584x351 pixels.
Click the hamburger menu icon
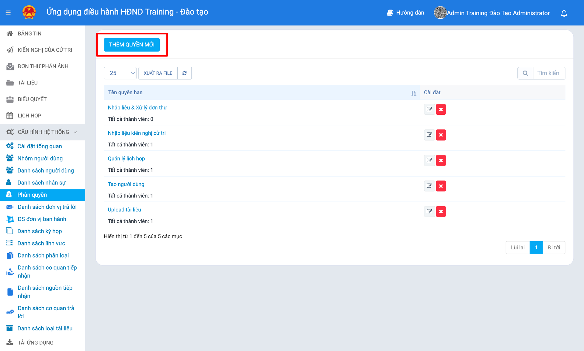pyautogui.click(x=8, y=12)
